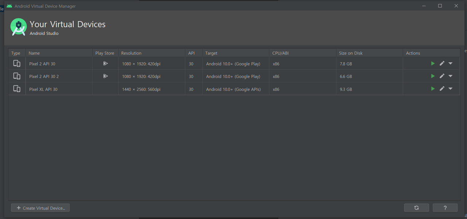Viewport: 467px width, 219px height.
Task: Sort by the Size on Disk column header
Action: [370, 53]
